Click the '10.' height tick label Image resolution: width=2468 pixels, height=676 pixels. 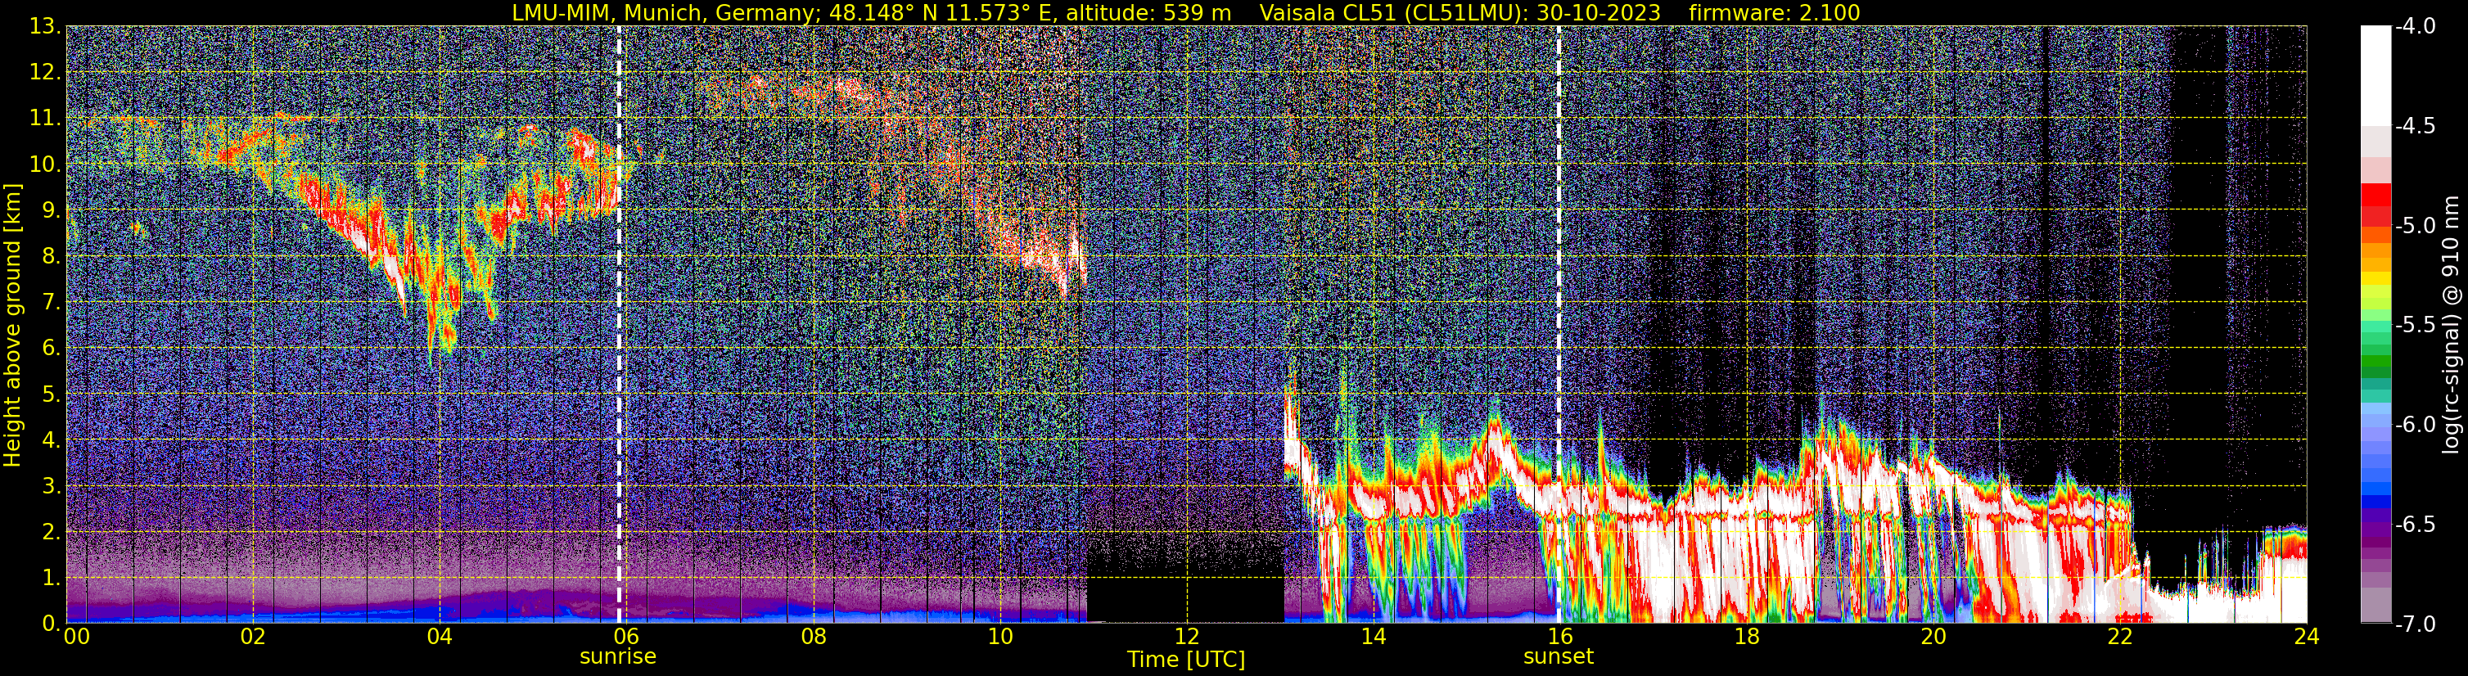[44, 164]
